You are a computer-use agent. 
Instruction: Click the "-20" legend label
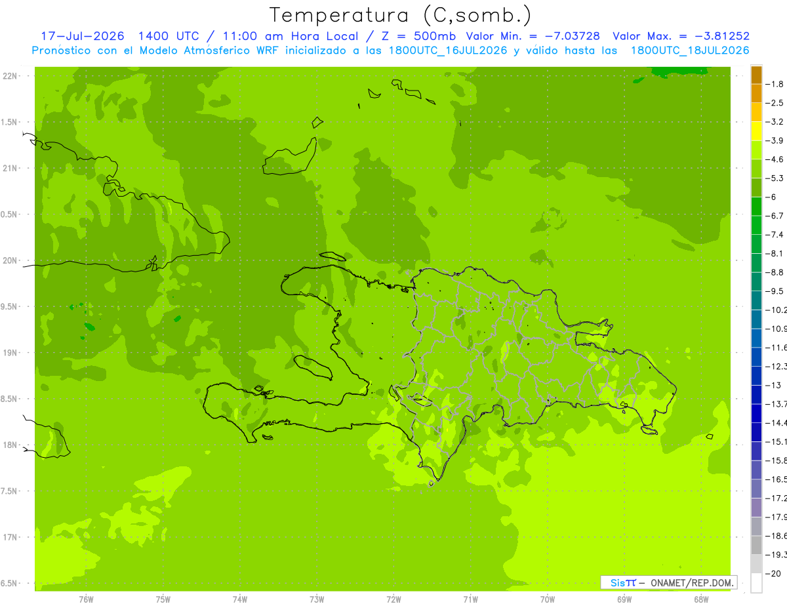coord(773,574)
